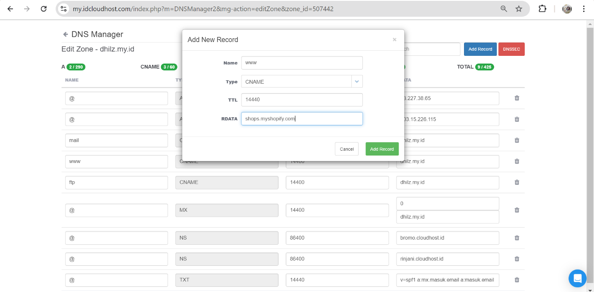Delete the bromo.cloudhost.id NS record
This screenshot has width=594, height=292.
[517, 237]
